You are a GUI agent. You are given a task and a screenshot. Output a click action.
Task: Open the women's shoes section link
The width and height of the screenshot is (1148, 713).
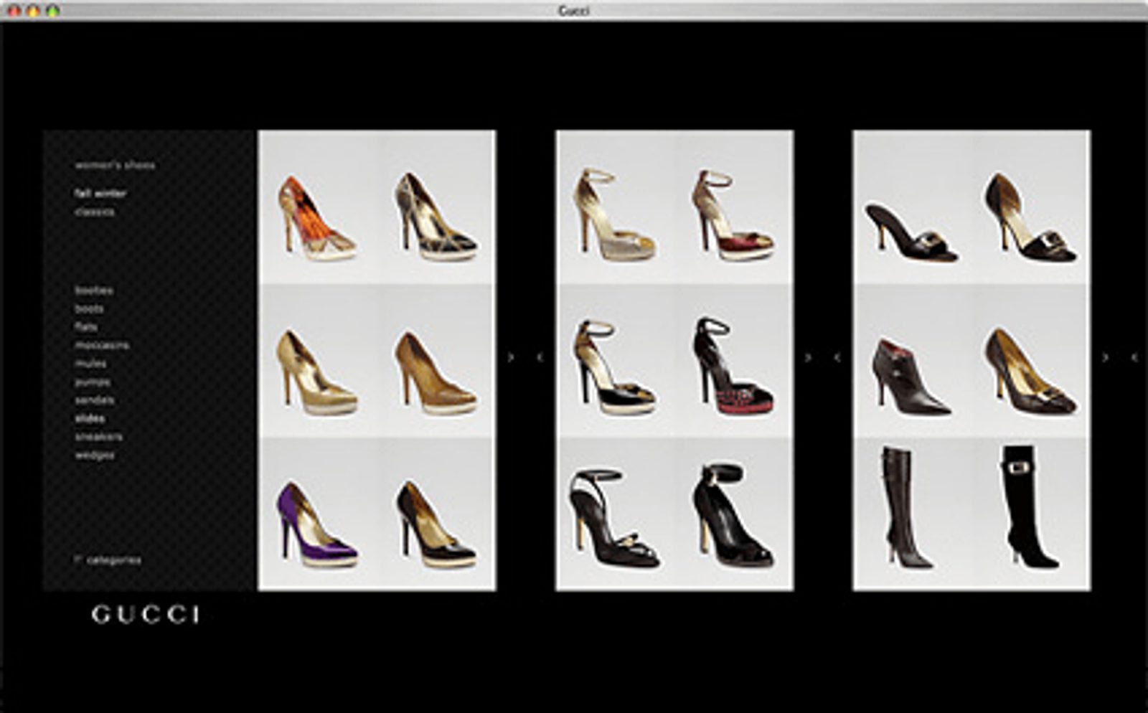point(115,165)
